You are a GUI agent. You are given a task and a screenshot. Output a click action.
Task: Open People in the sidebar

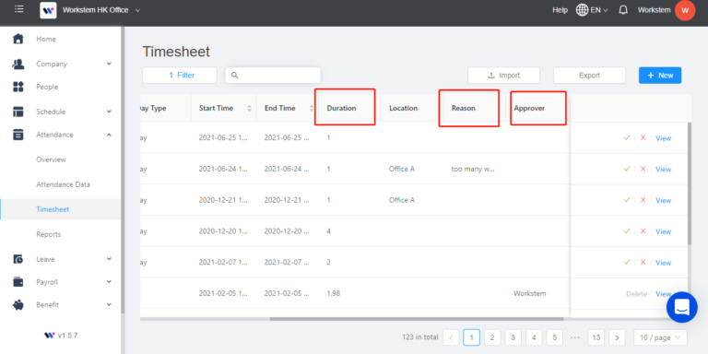[x=47, y=87]
